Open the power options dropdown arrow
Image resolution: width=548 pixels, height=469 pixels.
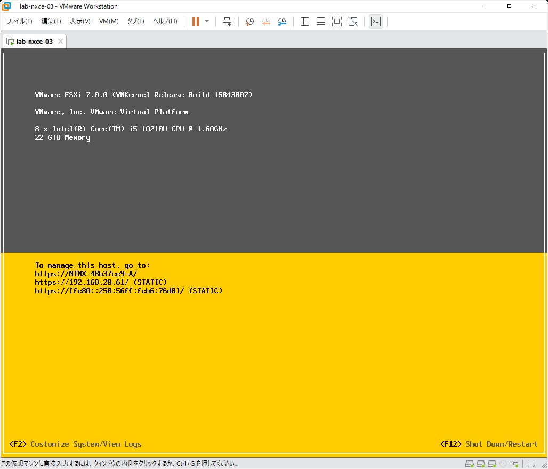click(x=207, y=21)
